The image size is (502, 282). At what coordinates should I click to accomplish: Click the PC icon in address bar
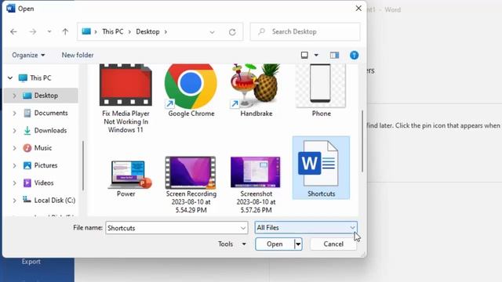(86, 31)
